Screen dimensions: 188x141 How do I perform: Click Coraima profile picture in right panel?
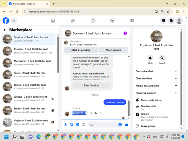coord(156,36)
